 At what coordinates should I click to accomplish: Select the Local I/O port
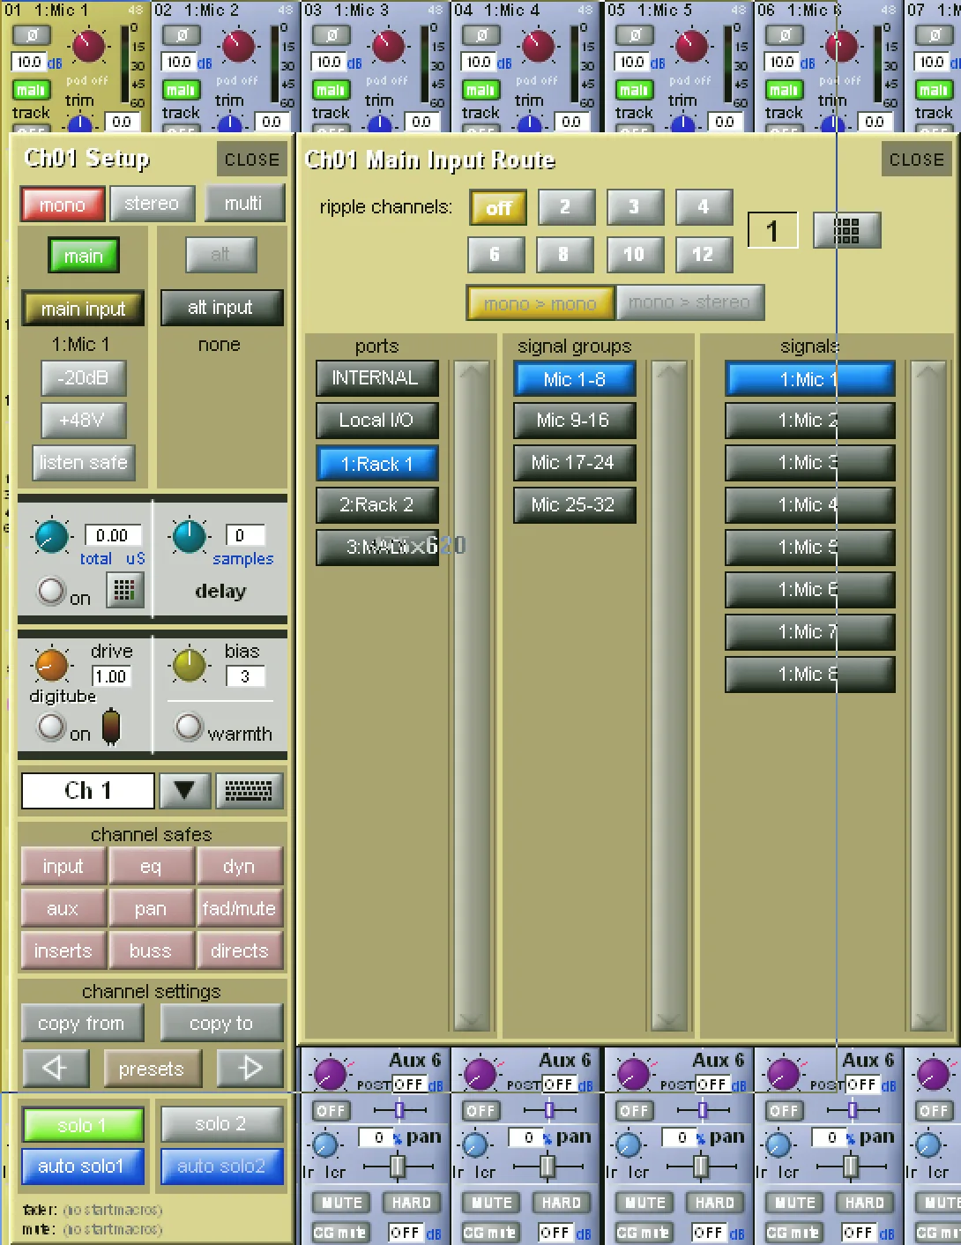click(x=376, y=421)
